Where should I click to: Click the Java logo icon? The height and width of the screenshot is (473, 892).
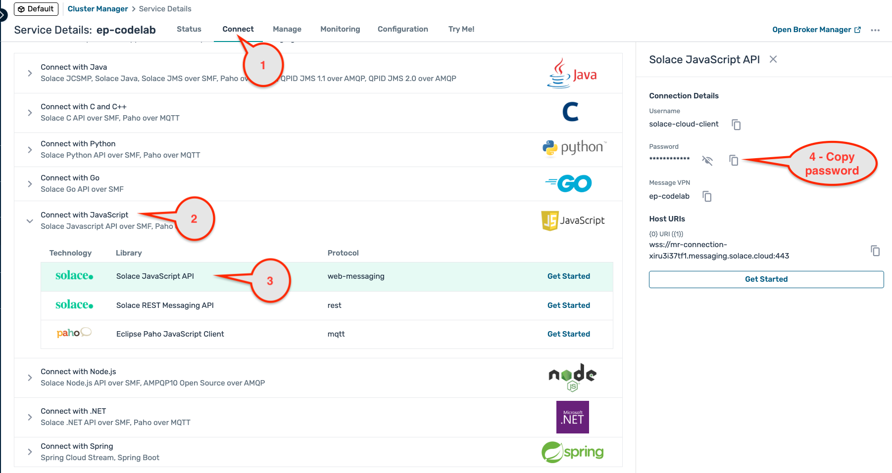pyautogui.click(x=572, y=74)
